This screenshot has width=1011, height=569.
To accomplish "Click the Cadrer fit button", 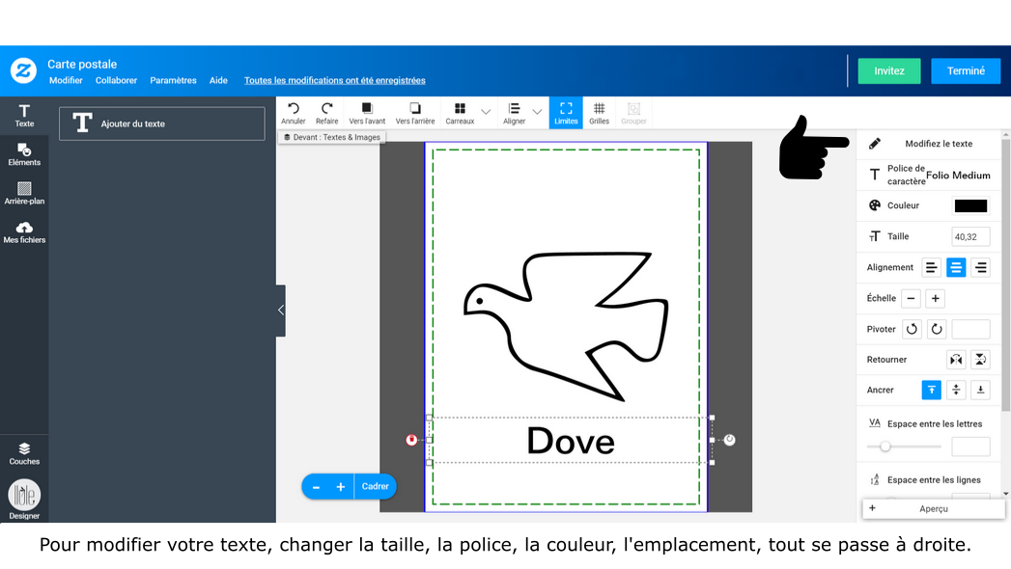I will pos(376,487).
